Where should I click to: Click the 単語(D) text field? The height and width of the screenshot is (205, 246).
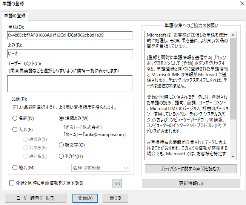coord(70,35)
